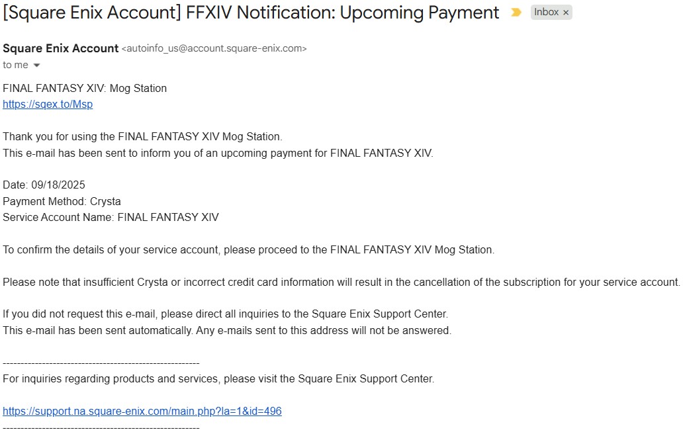
Task: Click the "Thank you for using" sentence
Action: point(142,136)
